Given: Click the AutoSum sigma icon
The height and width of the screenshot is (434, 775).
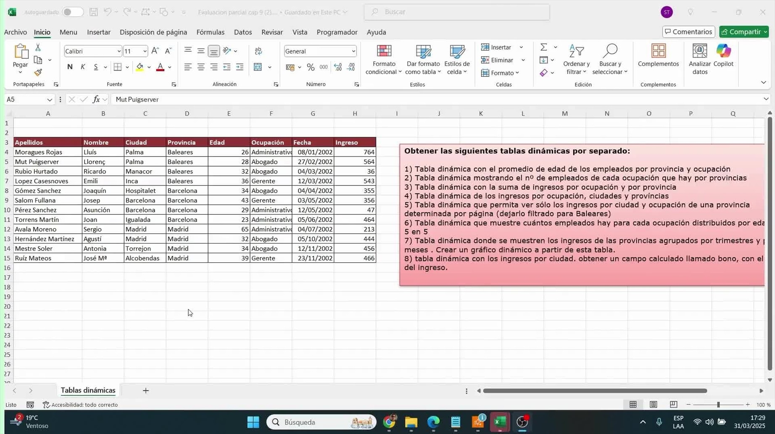Looking at the screenshot, I should (x=543, y=47).
